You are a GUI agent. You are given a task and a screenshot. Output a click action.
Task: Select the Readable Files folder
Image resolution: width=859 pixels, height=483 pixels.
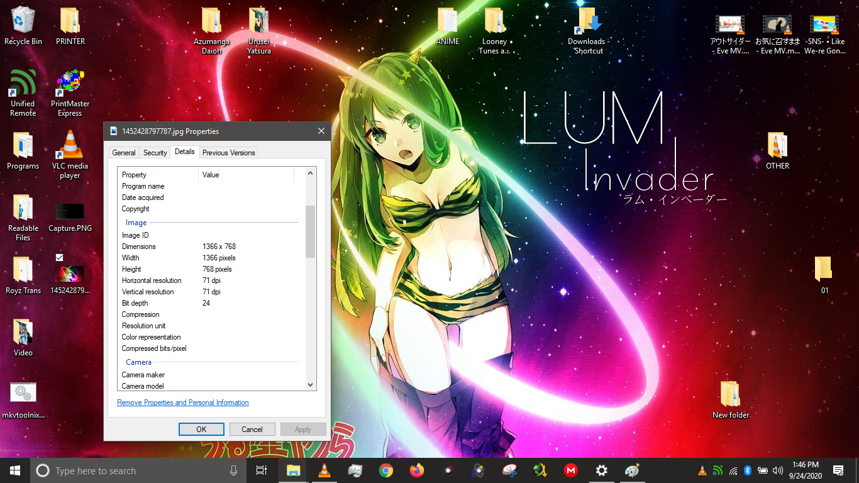[x=23, y=218]
